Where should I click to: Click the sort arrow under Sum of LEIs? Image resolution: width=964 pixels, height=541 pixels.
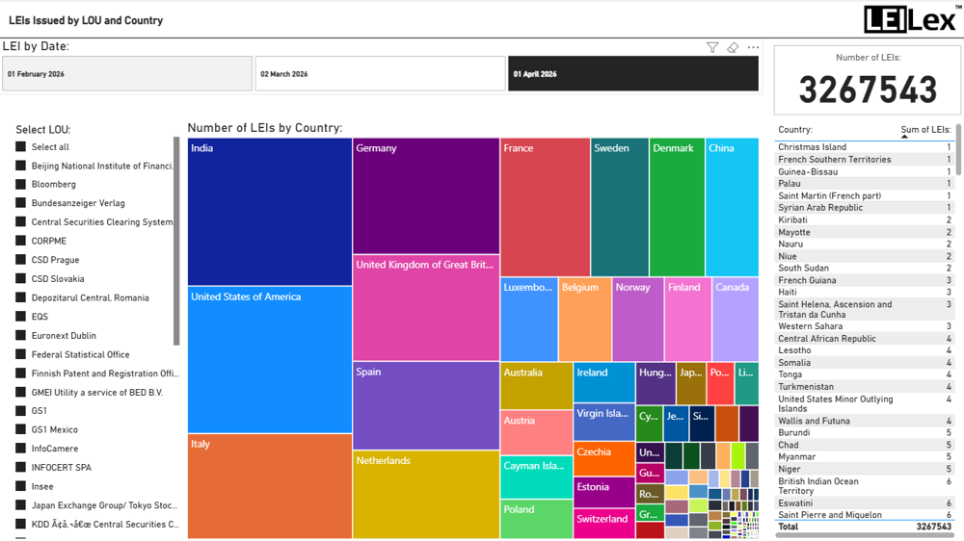tap(904, 138)
